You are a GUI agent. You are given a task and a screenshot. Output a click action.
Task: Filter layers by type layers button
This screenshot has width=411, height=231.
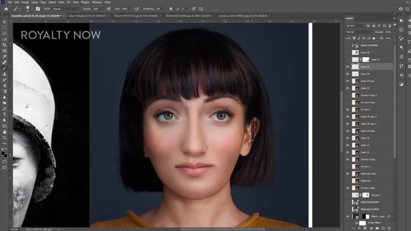[x=379, y=26]
